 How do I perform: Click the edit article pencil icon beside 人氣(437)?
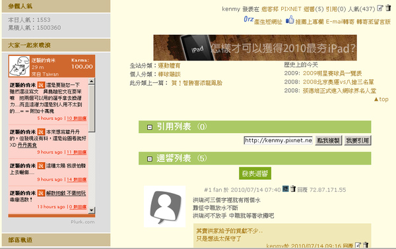tap(380, 8)
